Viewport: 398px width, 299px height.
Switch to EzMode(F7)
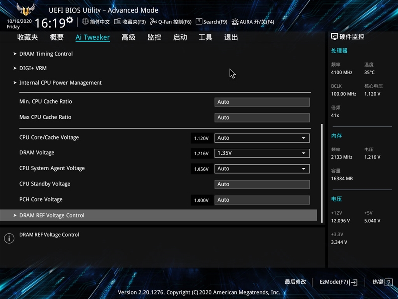pyautogui.click(x=339, y=282)
